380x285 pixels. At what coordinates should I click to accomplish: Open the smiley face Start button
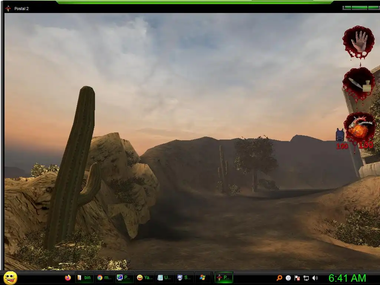point(10,278)
